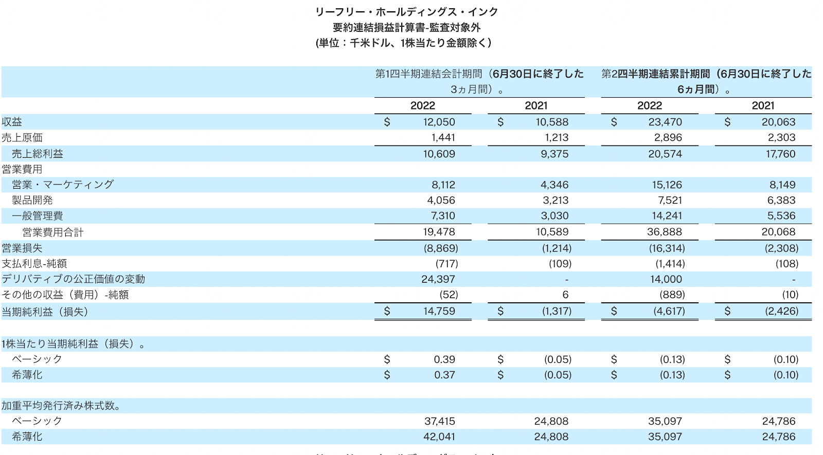823x455 pixels.
Task: Click sales and marketing value 15,126
Action: (667, 185)
